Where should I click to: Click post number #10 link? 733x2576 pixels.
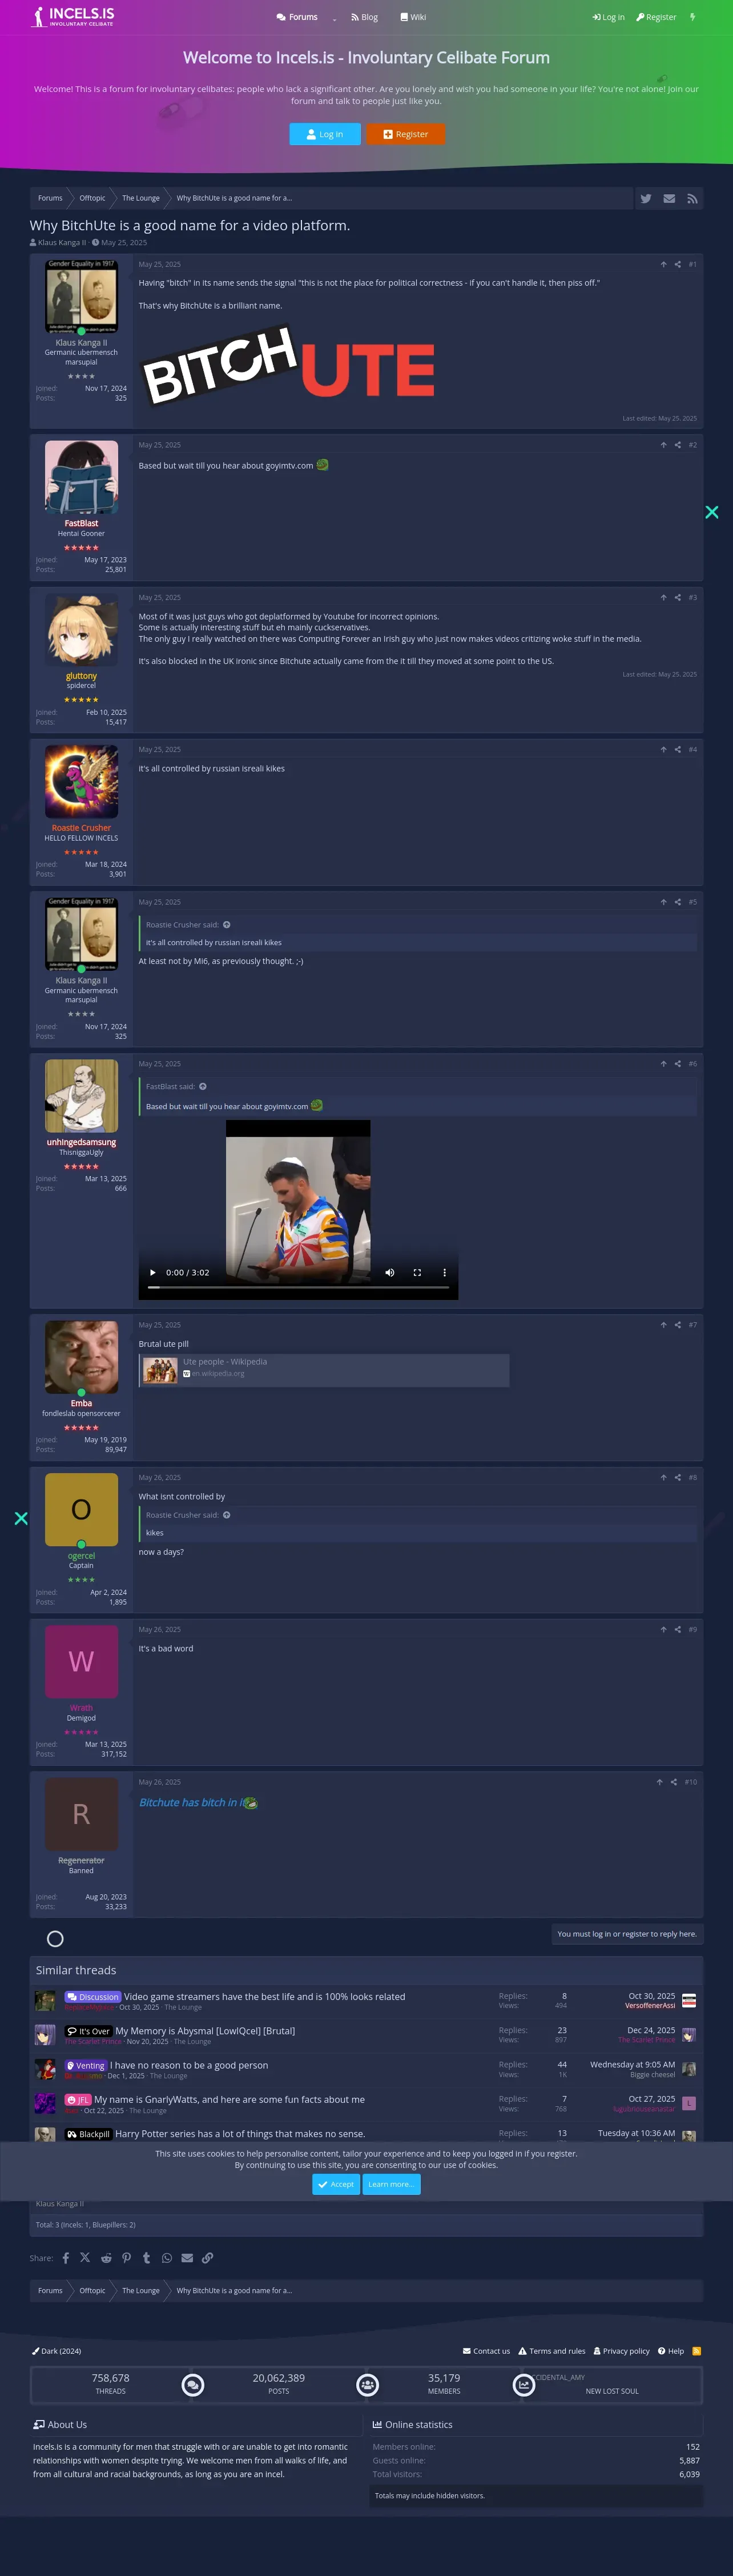(x=690, y=1782)
